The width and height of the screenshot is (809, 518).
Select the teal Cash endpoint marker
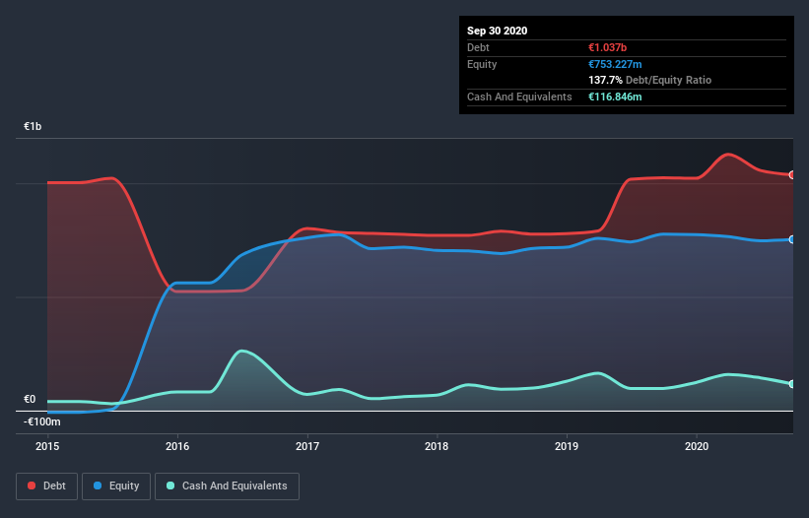point(791,384)
